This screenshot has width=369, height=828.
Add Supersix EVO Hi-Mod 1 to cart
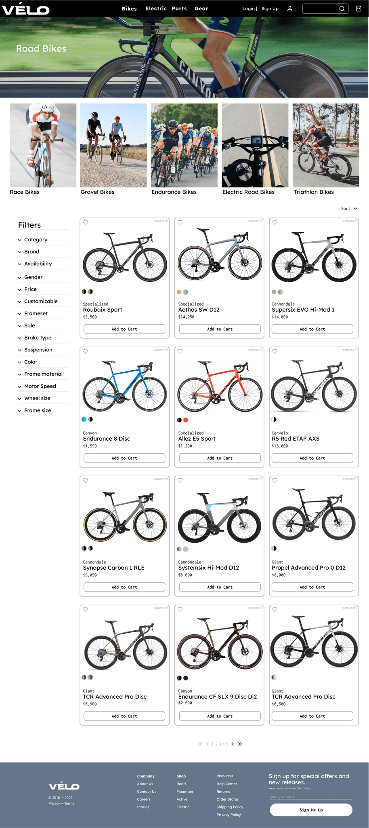point(312,329)
